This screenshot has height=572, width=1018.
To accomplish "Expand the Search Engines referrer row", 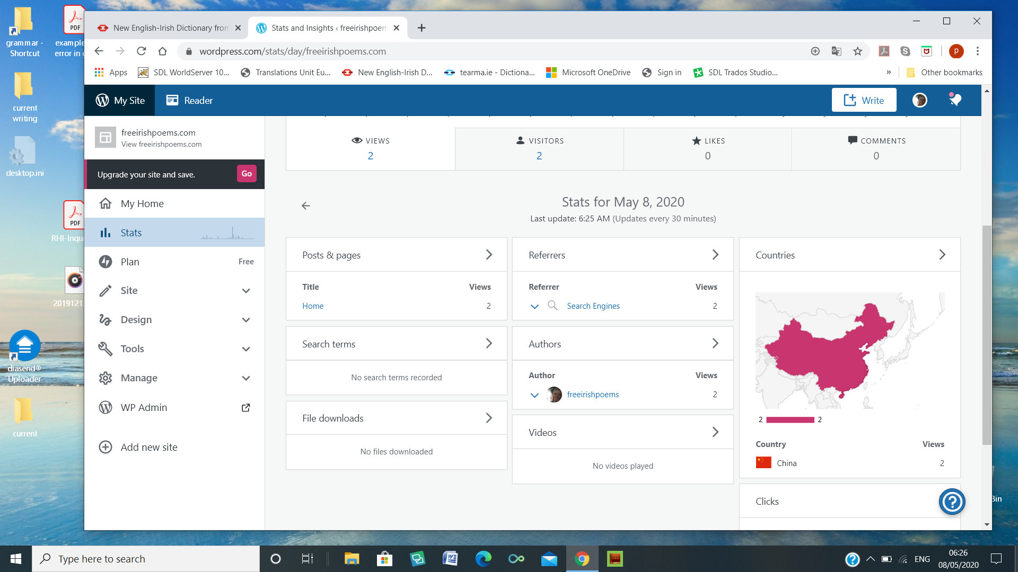I will 534,306.
